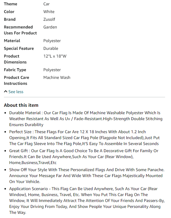Click the Brand value Zusolf
This screenshot has width=171, height=218.
[49, 19]
